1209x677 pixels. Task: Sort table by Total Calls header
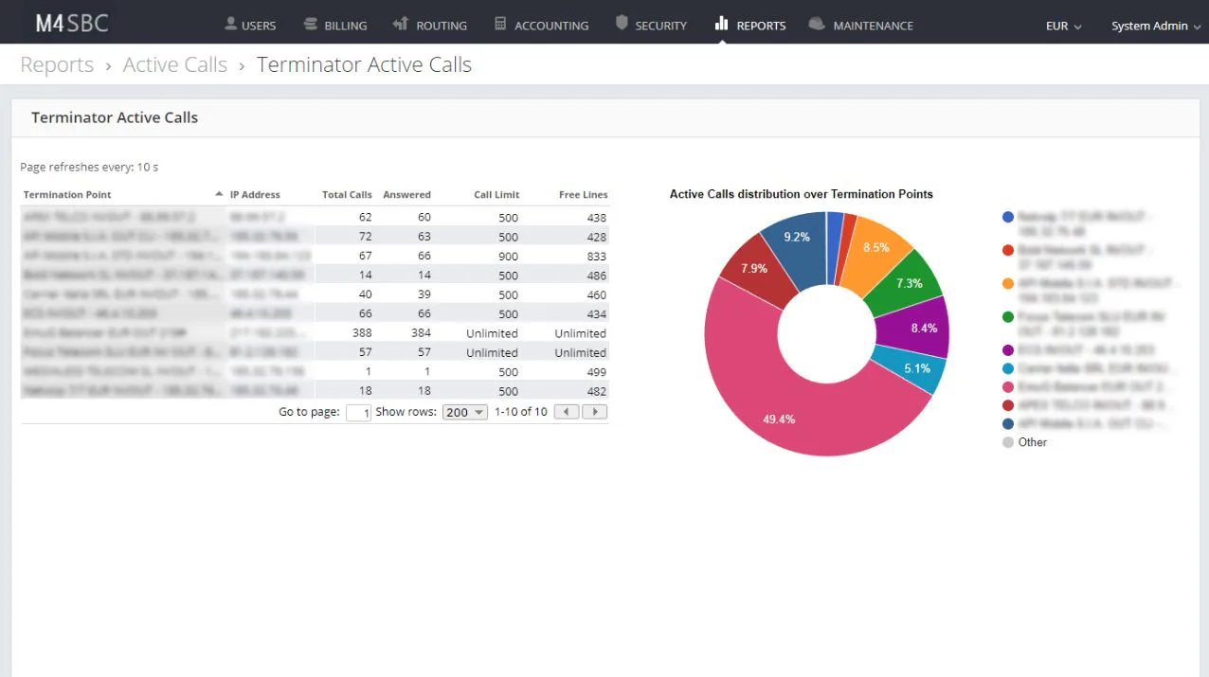coord(347,195)
